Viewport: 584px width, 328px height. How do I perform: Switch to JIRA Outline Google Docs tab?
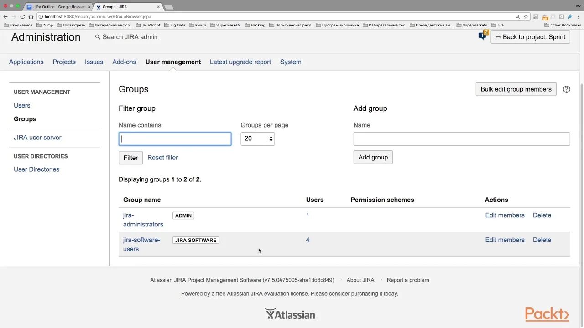[58, 7]
